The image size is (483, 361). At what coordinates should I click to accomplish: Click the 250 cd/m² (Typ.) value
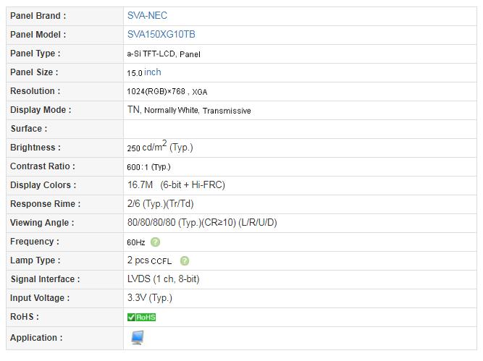tap(160, 146)
